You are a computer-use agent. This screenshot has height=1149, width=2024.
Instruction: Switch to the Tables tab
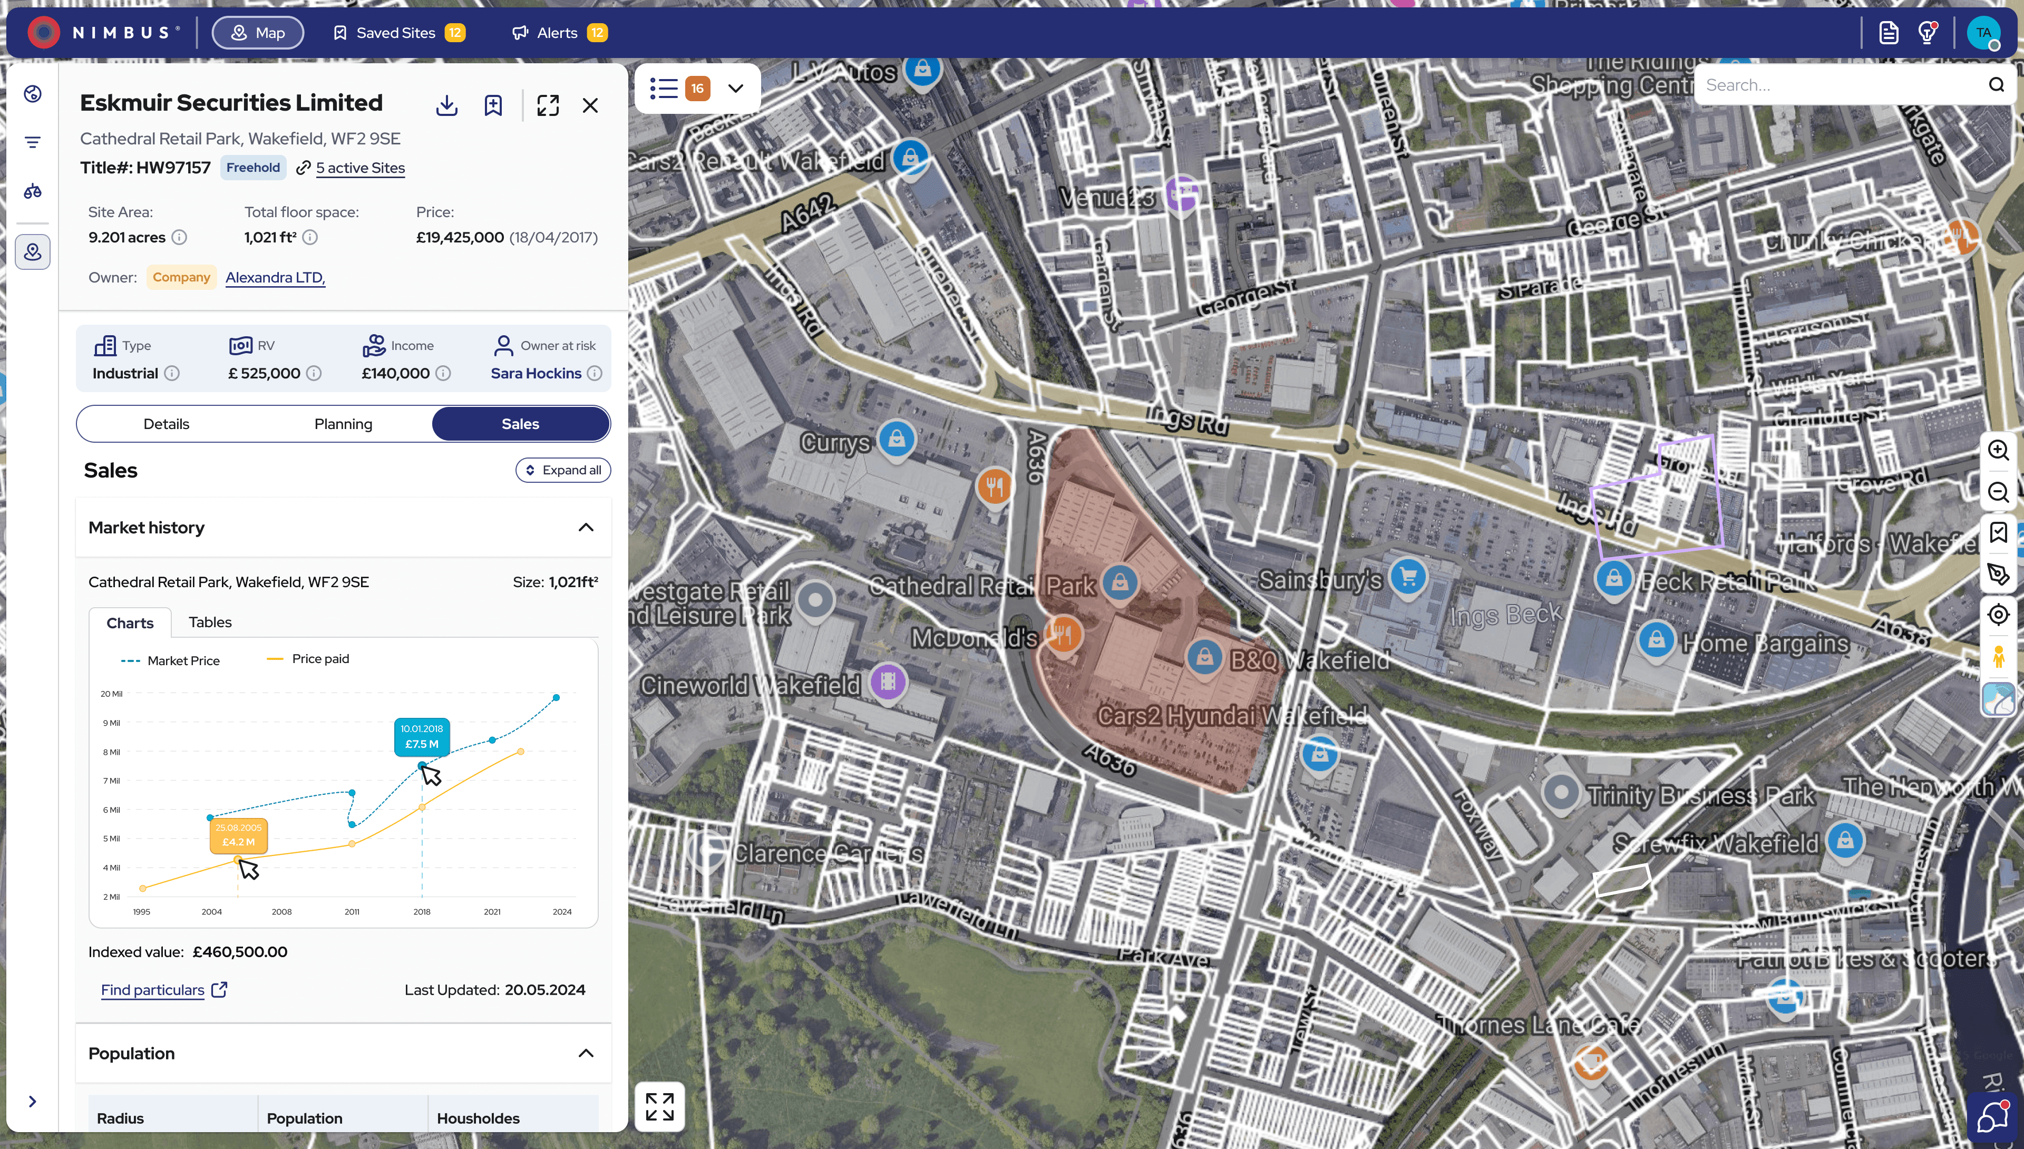(210, 622)
